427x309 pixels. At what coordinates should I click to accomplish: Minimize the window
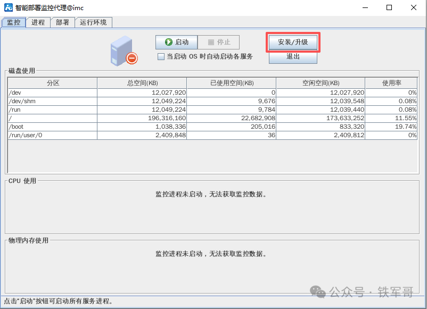[x=365, y=8]
